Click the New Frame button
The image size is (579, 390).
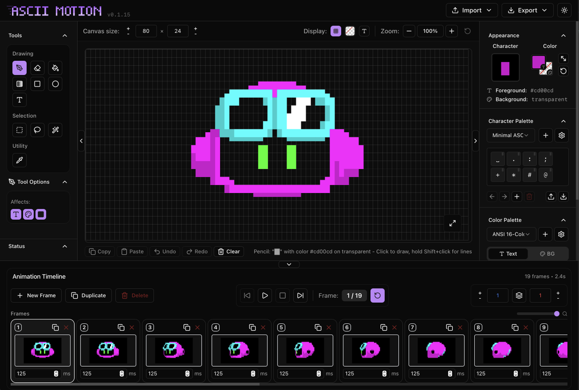pos(36,295)
